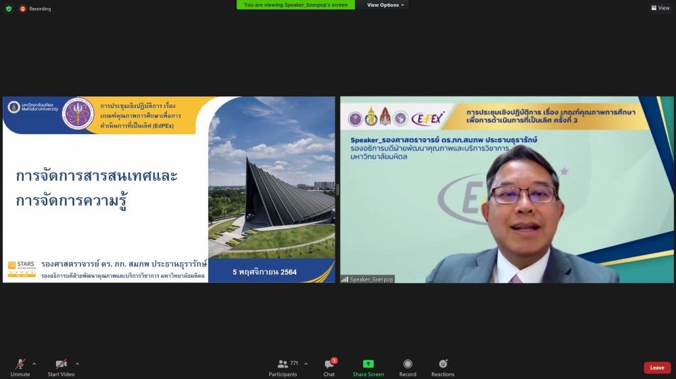Viewport: 676px width, 379px height.
Task: Click the divider between slide and video
Action: (337, 189)
